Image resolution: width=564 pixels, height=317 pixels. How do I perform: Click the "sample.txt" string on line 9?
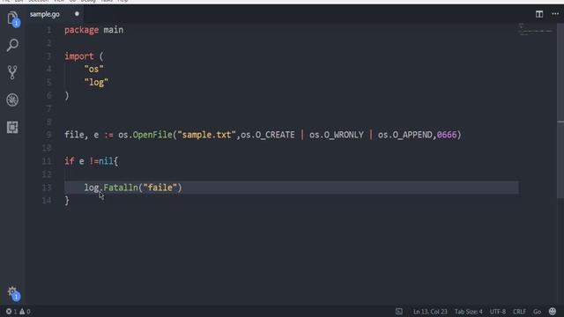pos(206,135)
